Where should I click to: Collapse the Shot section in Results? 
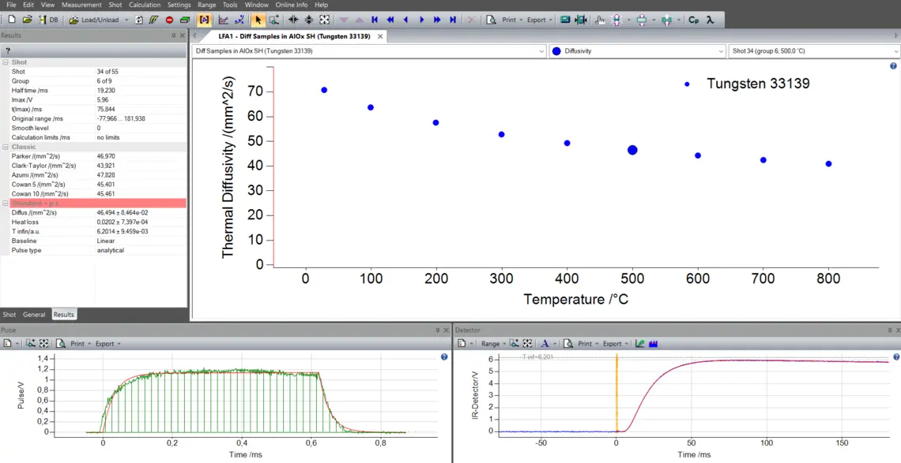click(6, 62)
